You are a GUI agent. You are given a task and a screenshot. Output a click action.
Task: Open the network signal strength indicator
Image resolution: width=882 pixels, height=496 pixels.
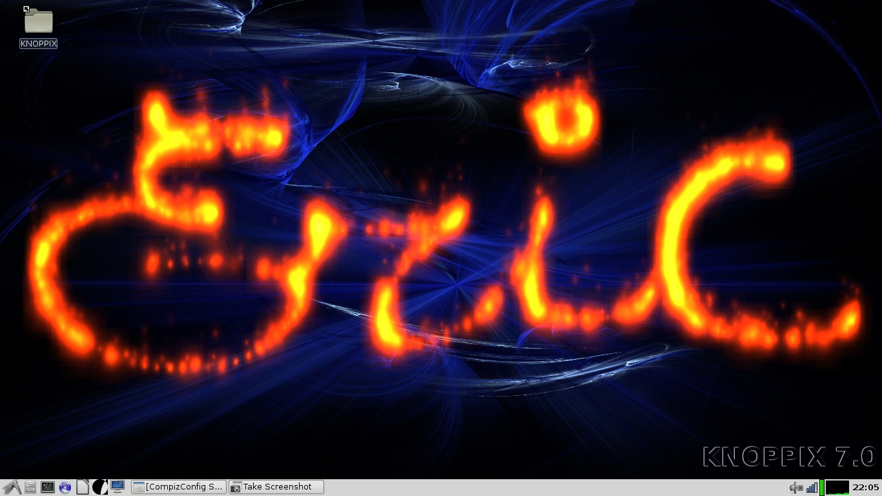click(x=812, y=488)
